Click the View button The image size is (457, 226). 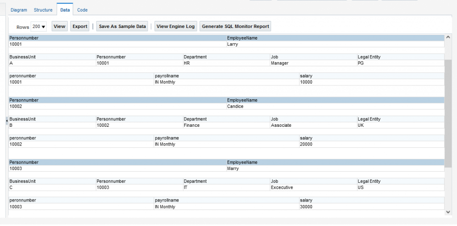click(59, 27)
